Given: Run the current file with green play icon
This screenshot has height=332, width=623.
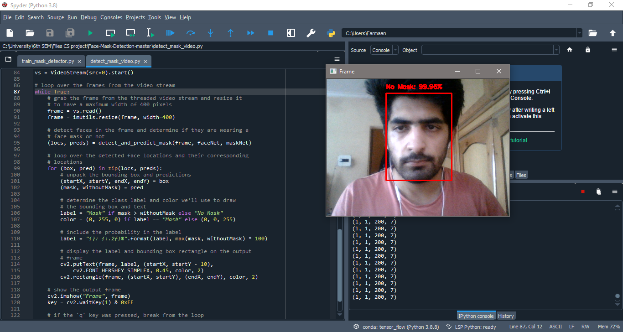Looking at the screenshot, I should click(x=90, y=33).
